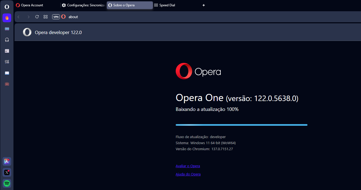This screenshot has height=190, width=361.
Task: Select the flame-icon workspace in the sidebar
Action: (x=7, y=18)
